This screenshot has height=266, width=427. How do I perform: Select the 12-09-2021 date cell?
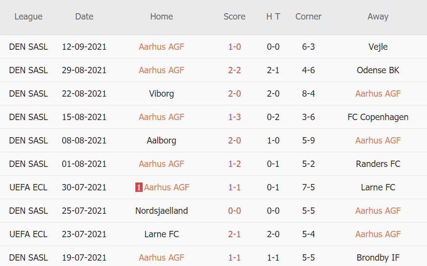click(84, 47)
